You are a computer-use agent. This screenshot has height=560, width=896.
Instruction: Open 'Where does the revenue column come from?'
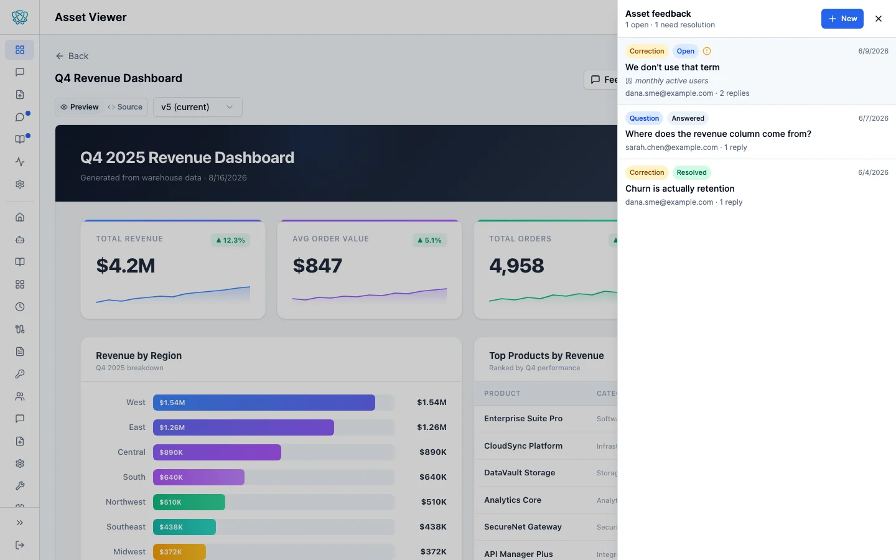coord(757,132)
